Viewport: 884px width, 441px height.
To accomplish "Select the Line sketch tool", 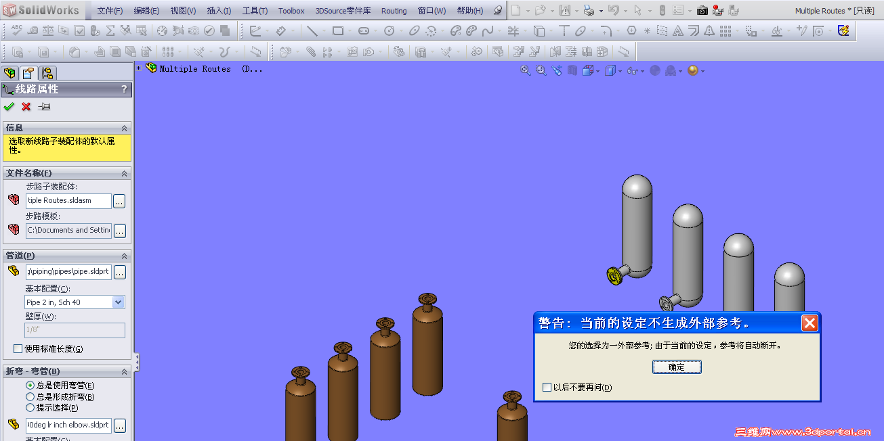I will [312, 31].
